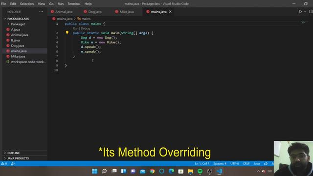The height and width of the screenshot is (176, 313).
Task: Open Microsoft Edge from the taskbar
Action: click(171, 171)
